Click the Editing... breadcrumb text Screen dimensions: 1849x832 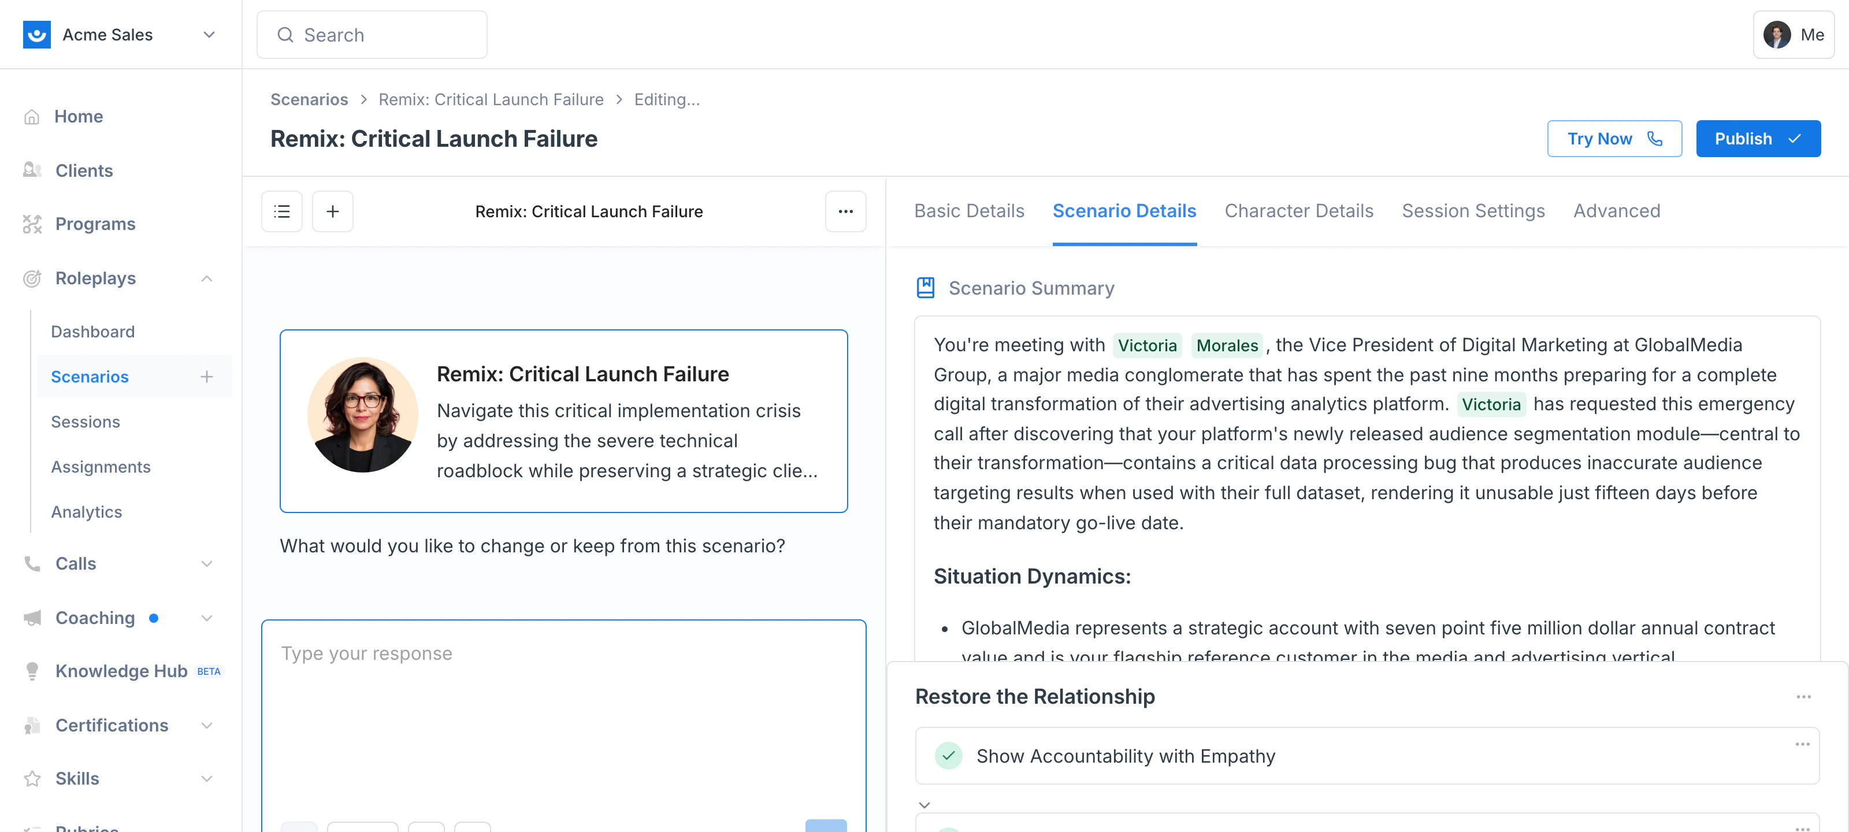click(667, 99)
